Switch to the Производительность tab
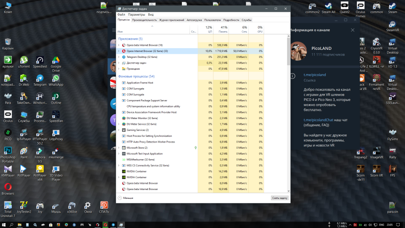The height and width of the screenshot is (228, 405). coord(144,20)
